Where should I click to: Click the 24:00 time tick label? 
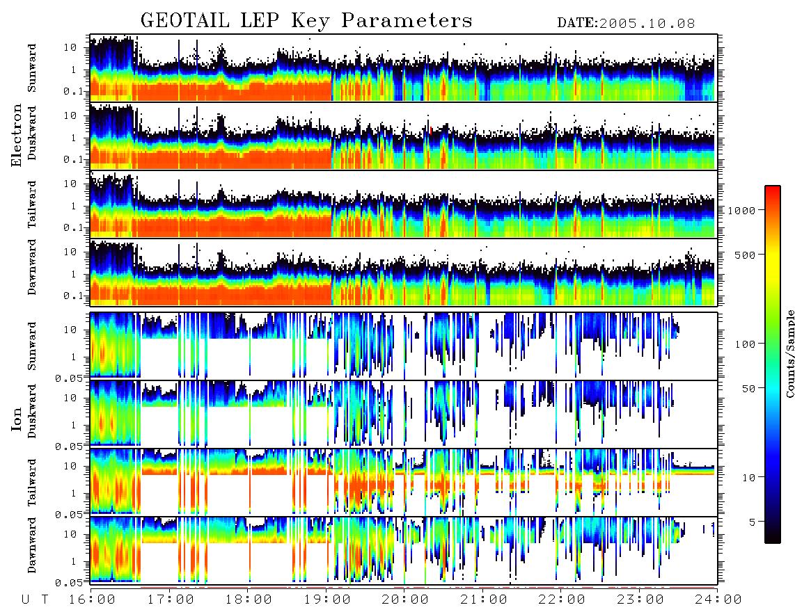coord(718,599)
